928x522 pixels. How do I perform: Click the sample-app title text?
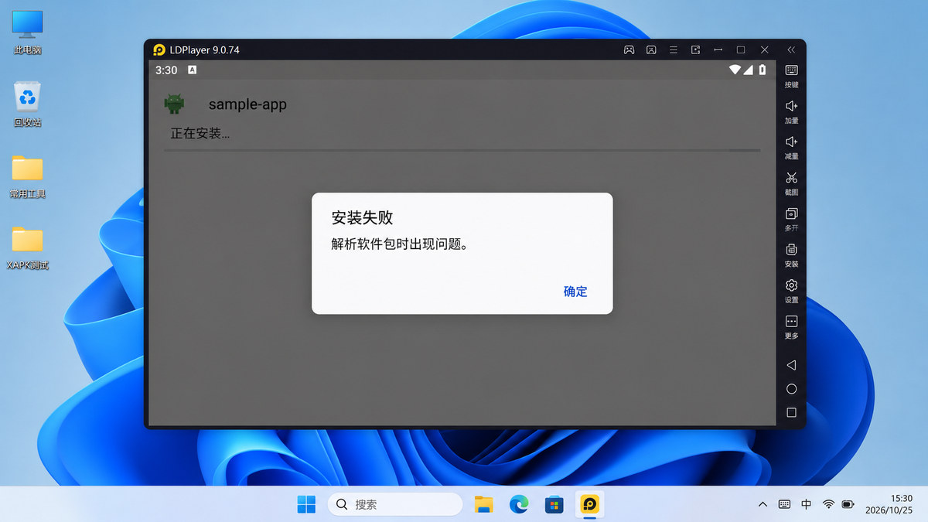coord(247,104)
